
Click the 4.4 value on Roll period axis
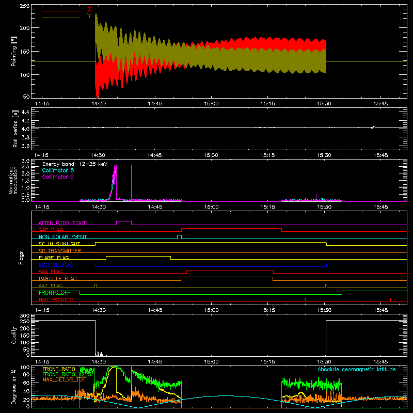pos(25,112)
